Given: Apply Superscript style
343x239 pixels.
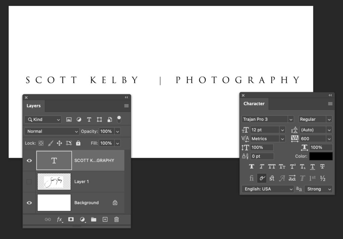Looking at the screenshot, I should pyautogui.click(x=292, y=166).
